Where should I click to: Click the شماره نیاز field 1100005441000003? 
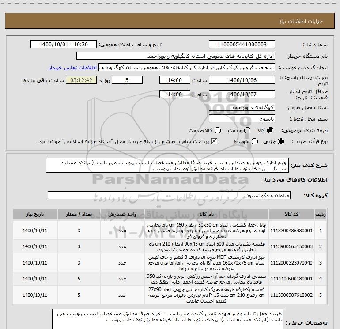coord(242,45)
